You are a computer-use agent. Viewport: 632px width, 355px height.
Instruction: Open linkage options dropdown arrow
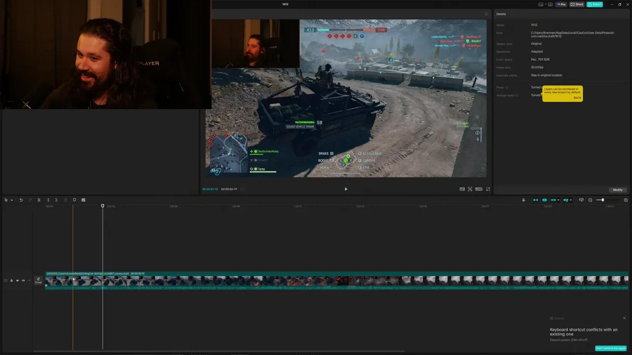pyautogui.click(x=559, y=200)
